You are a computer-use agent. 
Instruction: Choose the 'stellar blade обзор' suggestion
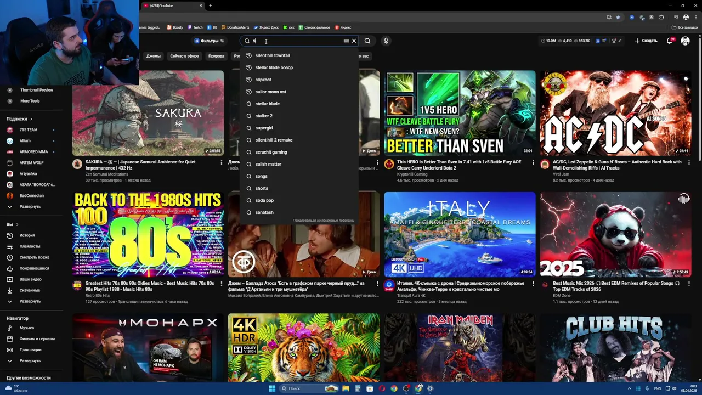[x=299, y=67]
